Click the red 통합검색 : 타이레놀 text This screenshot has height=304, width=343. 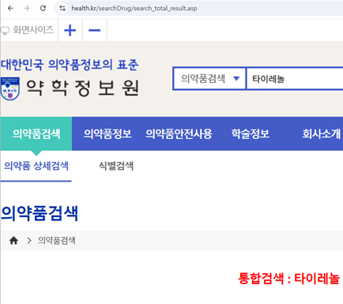[x=289, y=279]
